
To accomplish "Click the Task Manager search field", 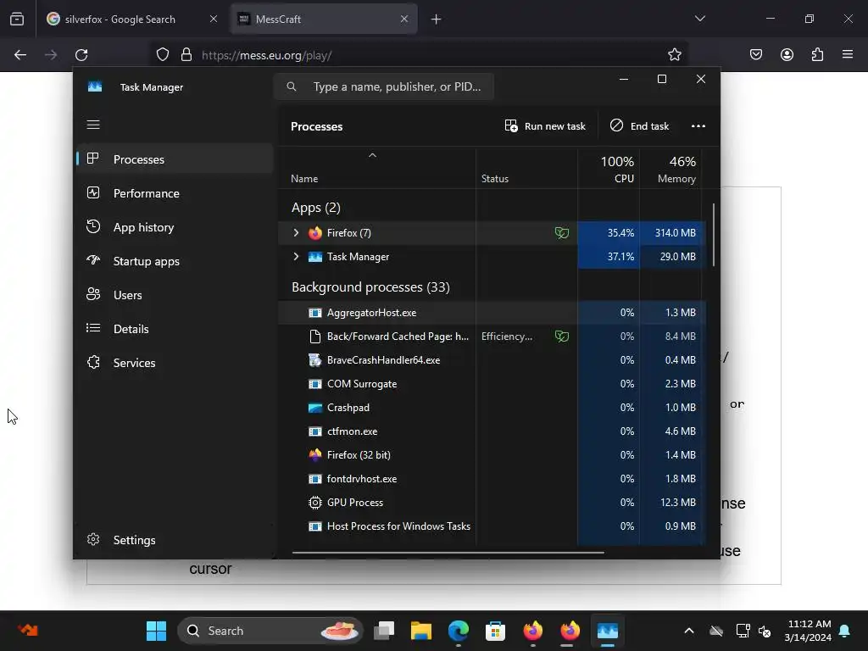I will pos(384,87).
